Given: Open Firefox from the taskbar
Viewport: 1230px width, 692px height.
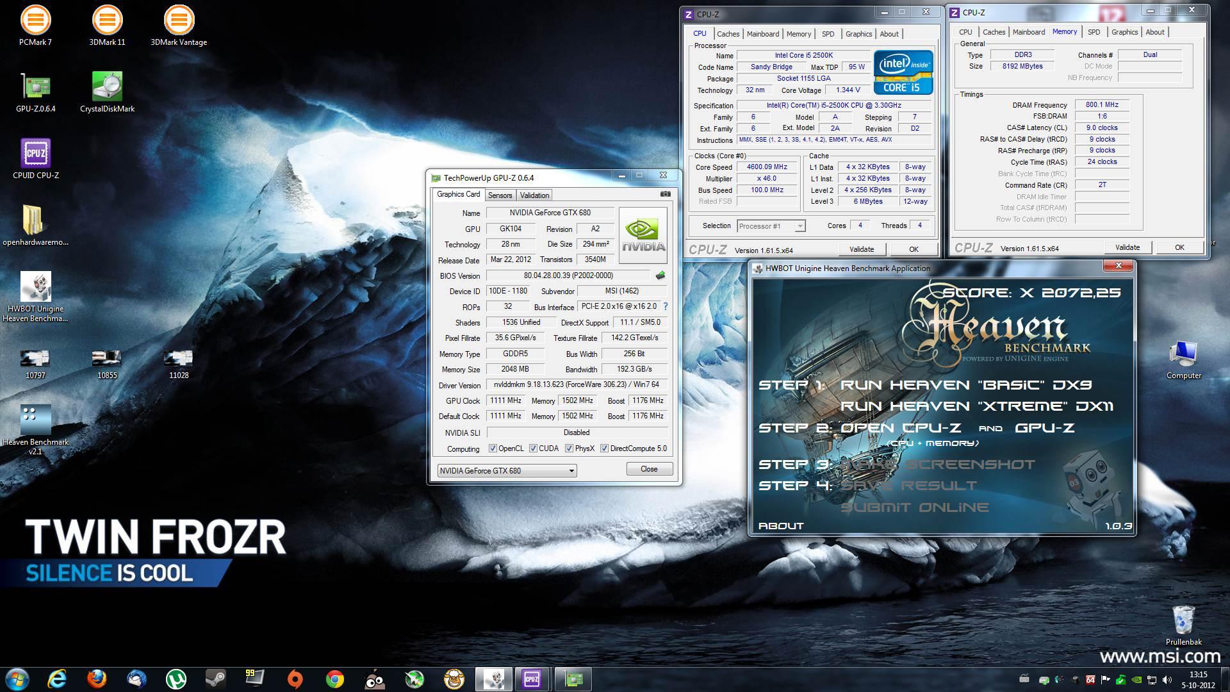Looking at the screenshot, I should coord(97,679).
